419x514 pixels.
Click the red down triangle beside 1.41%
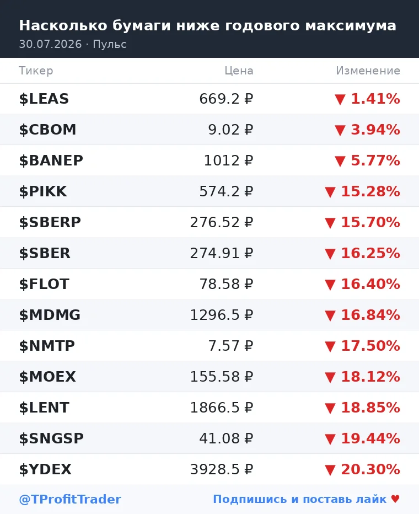click(340, 99)
